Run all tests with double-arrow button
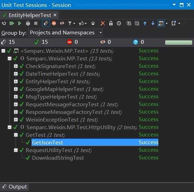This screenshot has width=194, height=192. point(12,23)
